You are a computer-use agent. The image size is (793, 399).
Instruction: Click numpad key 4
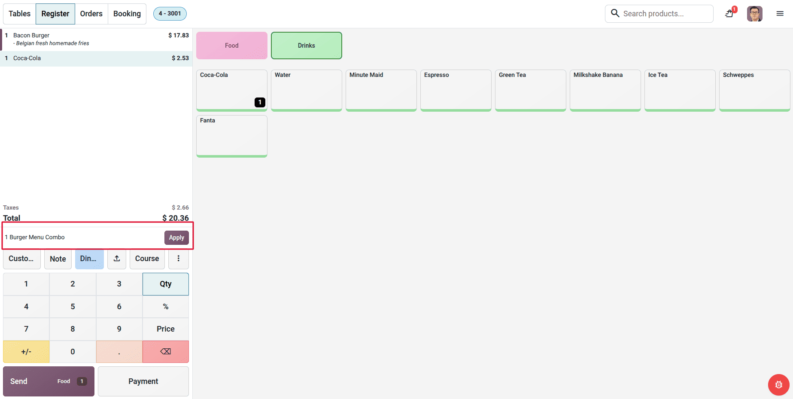(26, 307)
